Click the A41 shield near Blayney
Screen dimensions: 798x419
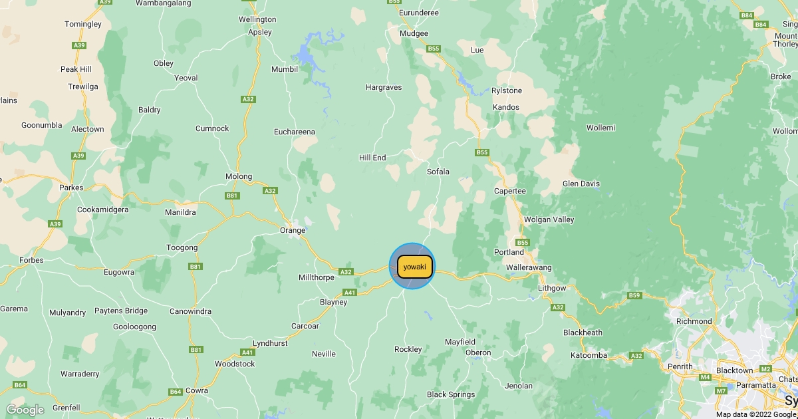(x=350, y=292)
